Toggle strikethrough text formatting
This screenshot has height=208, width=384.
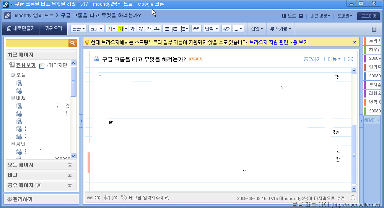tap(157, 29)
